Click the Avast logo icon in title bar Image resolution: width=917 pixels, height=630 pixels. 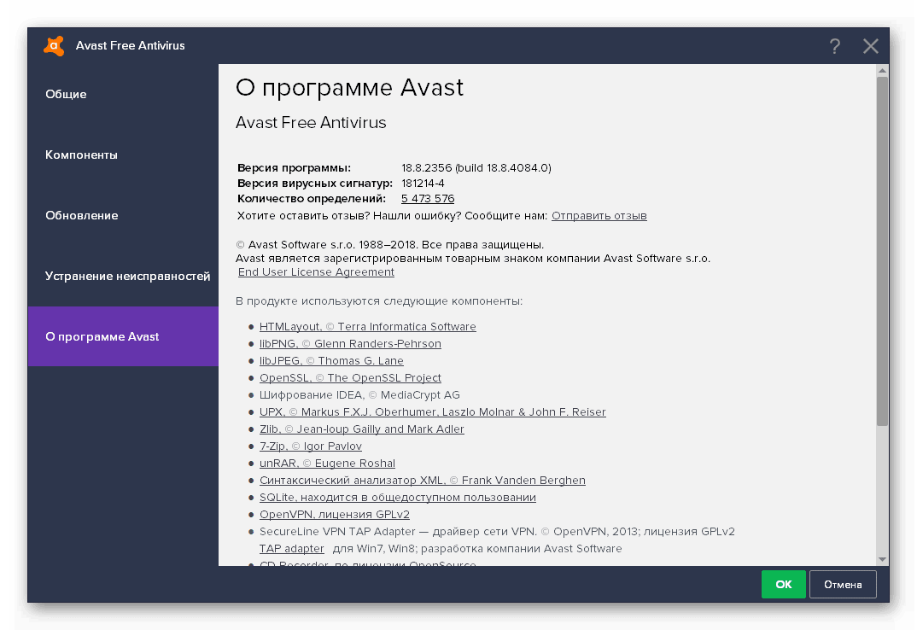point(54,46)
